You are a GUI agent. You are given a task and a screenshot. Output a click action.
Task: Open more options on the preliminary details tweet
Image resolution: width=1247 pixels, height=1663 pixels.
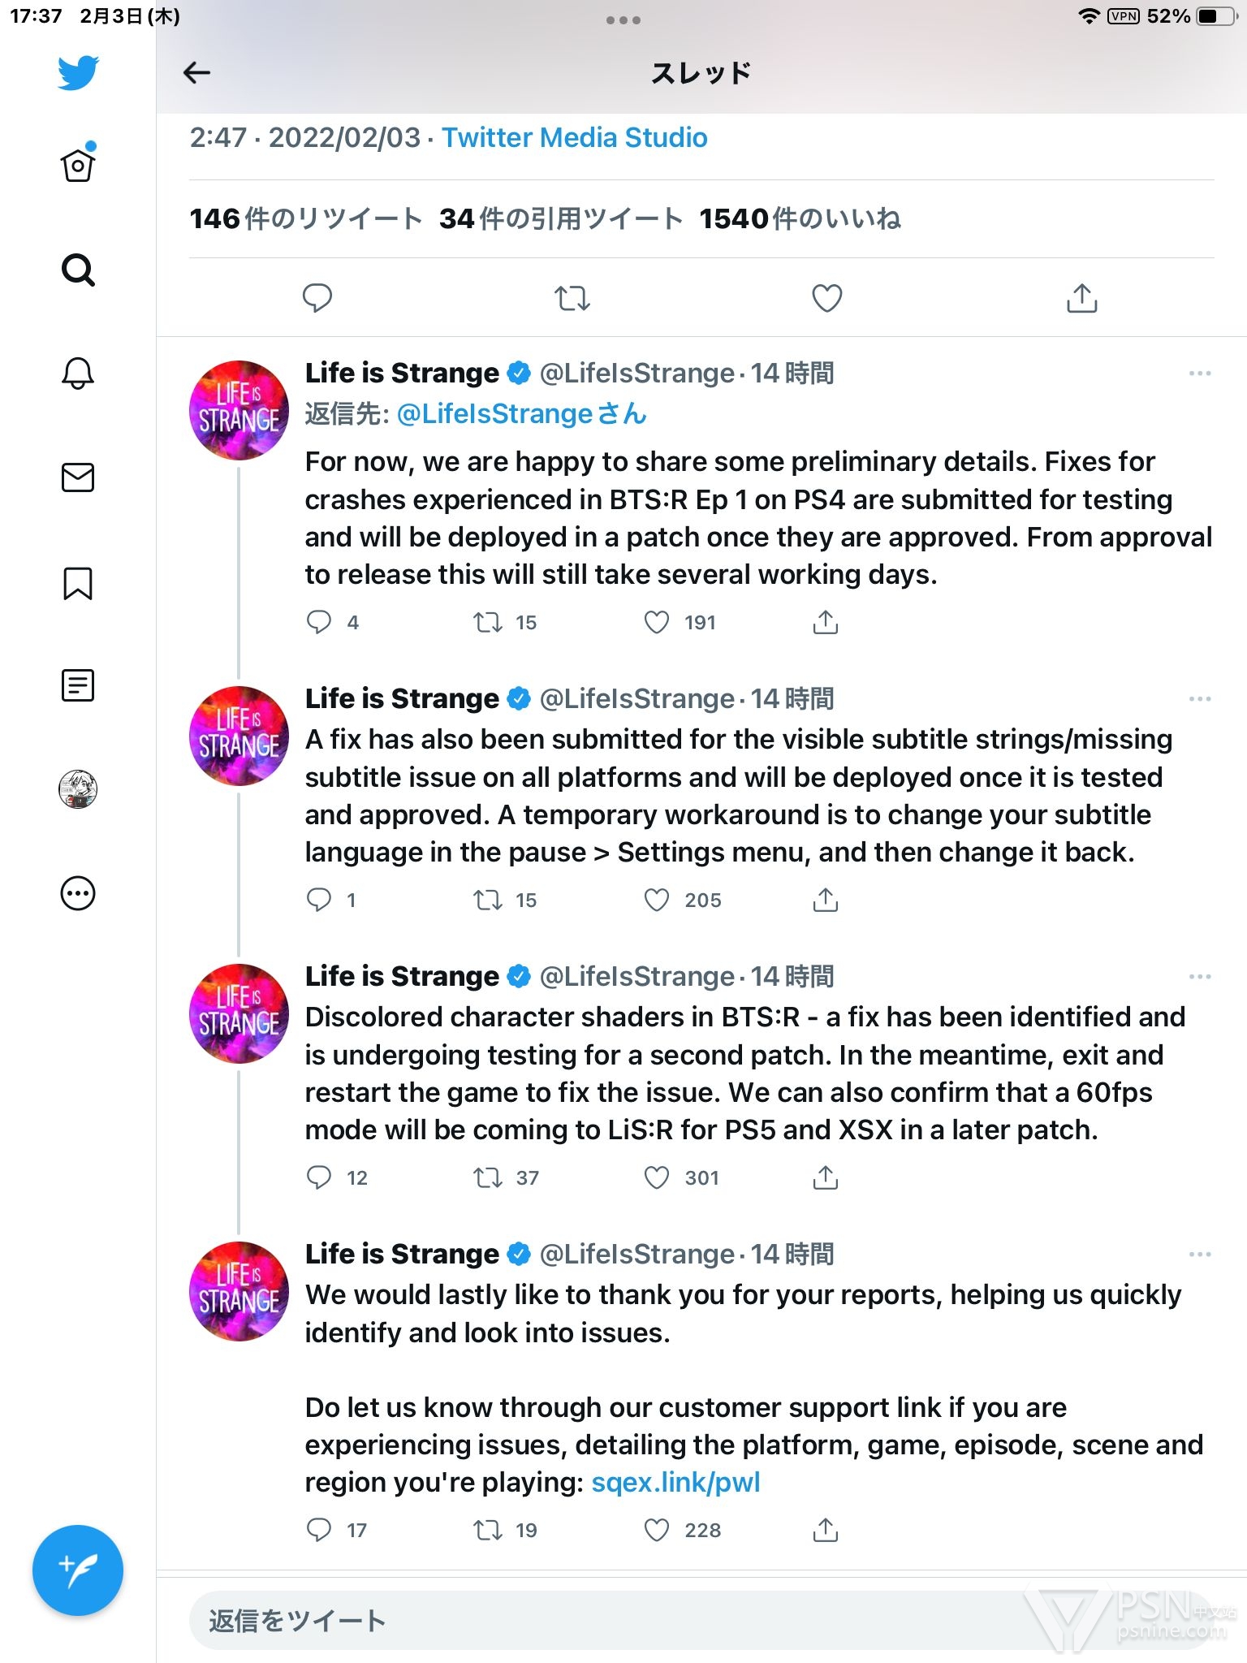1199,374
